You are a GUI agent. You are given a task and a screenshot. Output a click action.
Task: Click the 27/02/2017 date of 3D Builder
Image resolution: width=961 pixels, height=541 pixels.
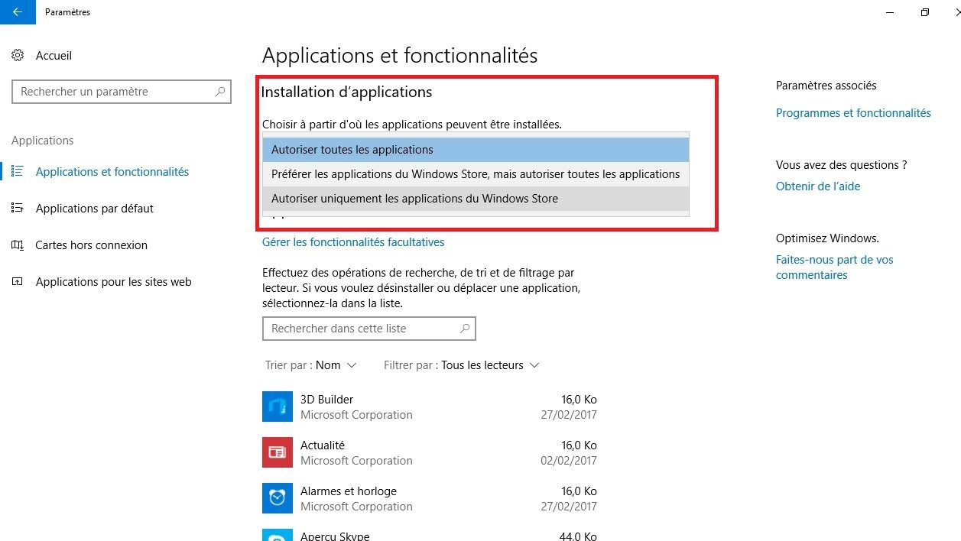tap(569, 415)
